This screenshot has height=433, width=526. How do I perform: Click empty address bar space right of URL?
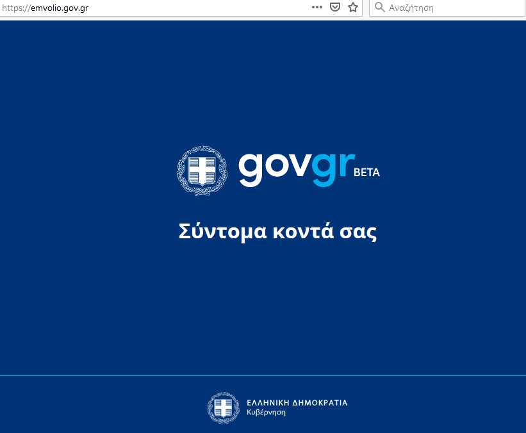[192, 8]
